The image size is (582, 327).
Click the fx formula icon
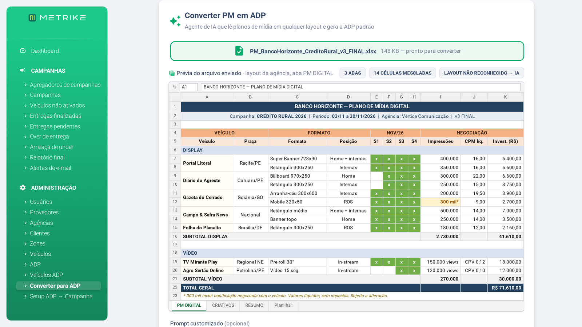[175, 87]
